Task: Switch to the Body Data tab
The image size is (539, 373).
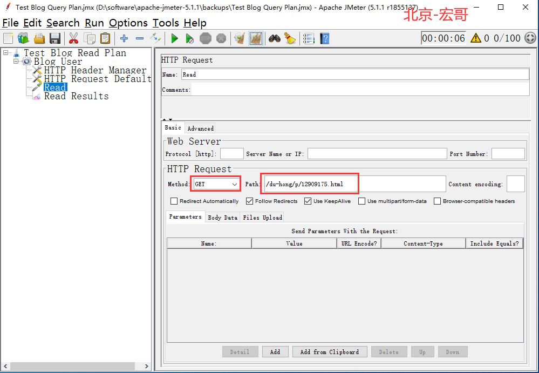Action: pyautogui.click(x=223, y=218)
